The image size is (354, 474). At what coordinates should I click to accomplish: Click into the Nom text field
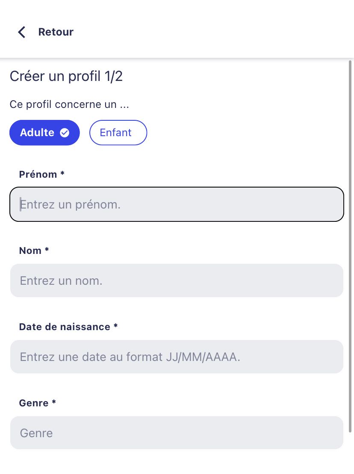(177, 280)
